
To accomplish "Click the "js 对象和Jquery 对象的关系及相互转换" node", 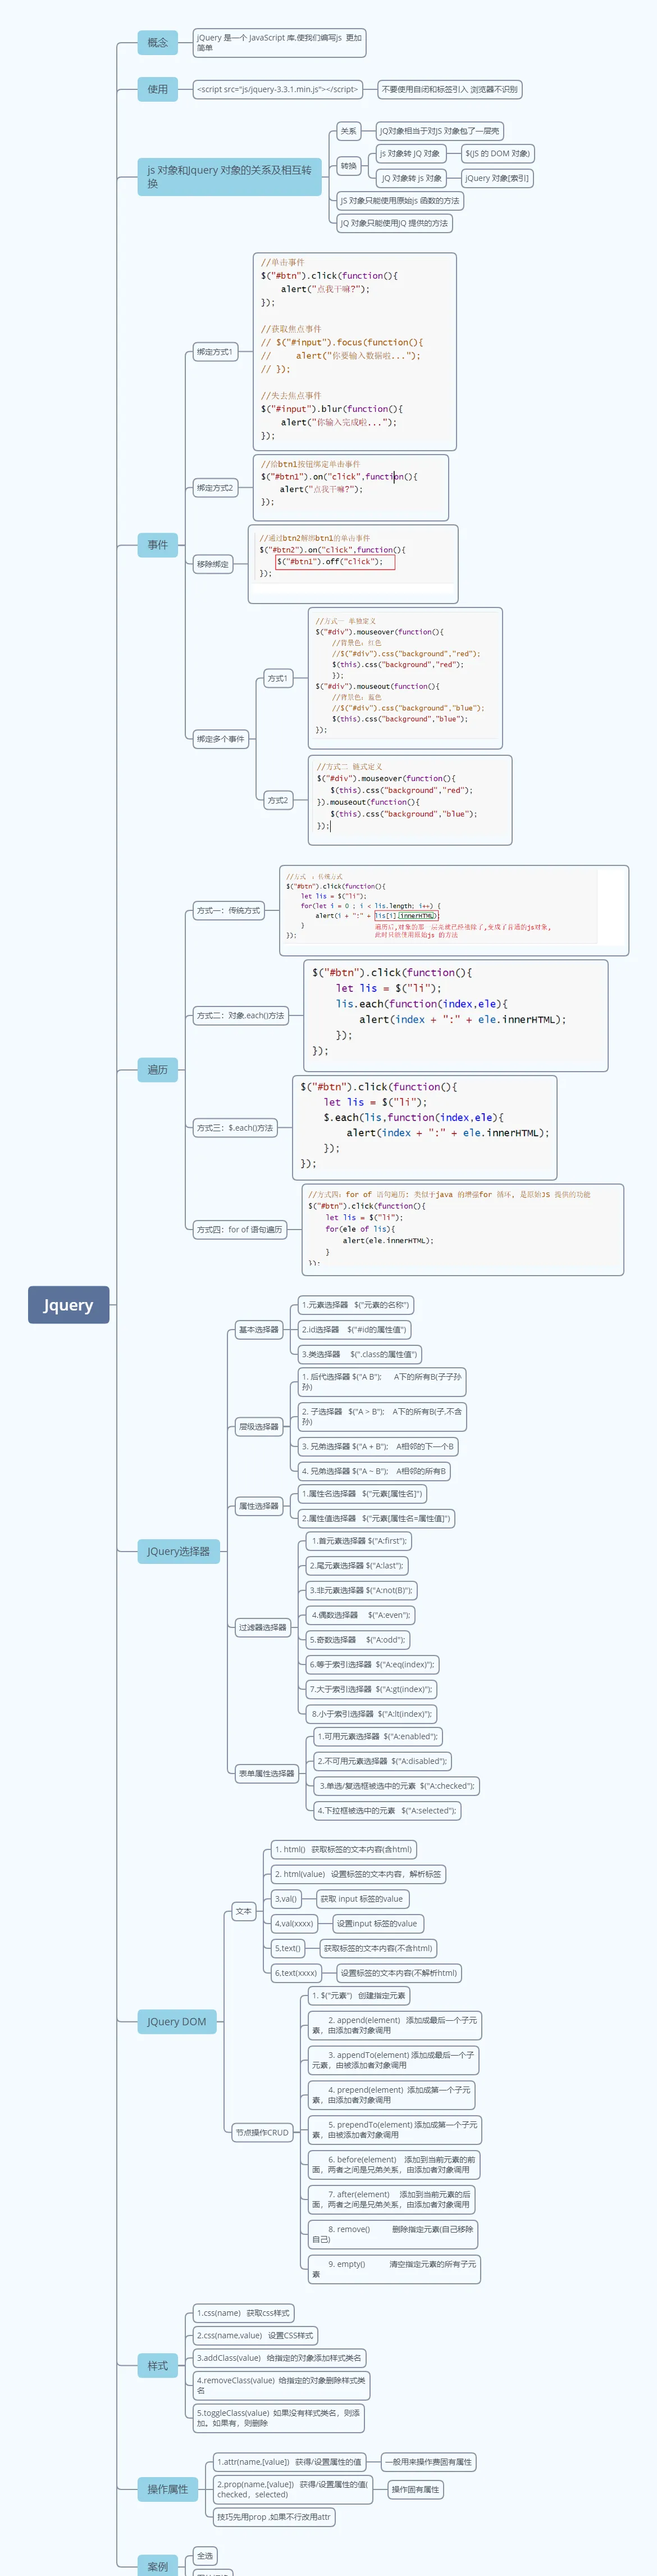I will click(x=230, y=176).
